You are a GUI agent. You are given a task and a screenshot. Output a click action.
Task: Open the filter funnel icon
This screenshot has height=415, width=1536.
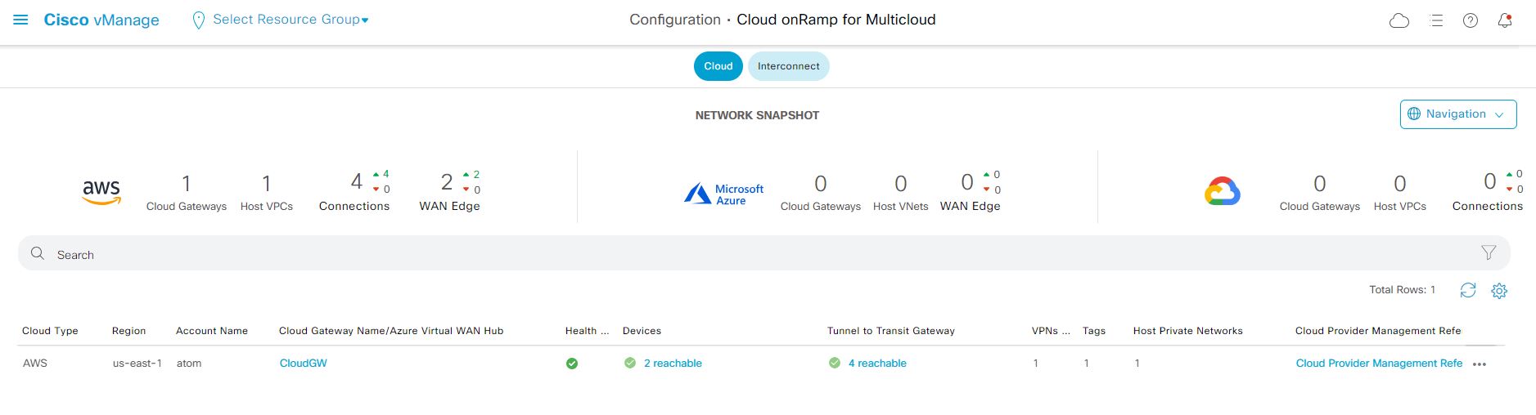click(1489, 253)
